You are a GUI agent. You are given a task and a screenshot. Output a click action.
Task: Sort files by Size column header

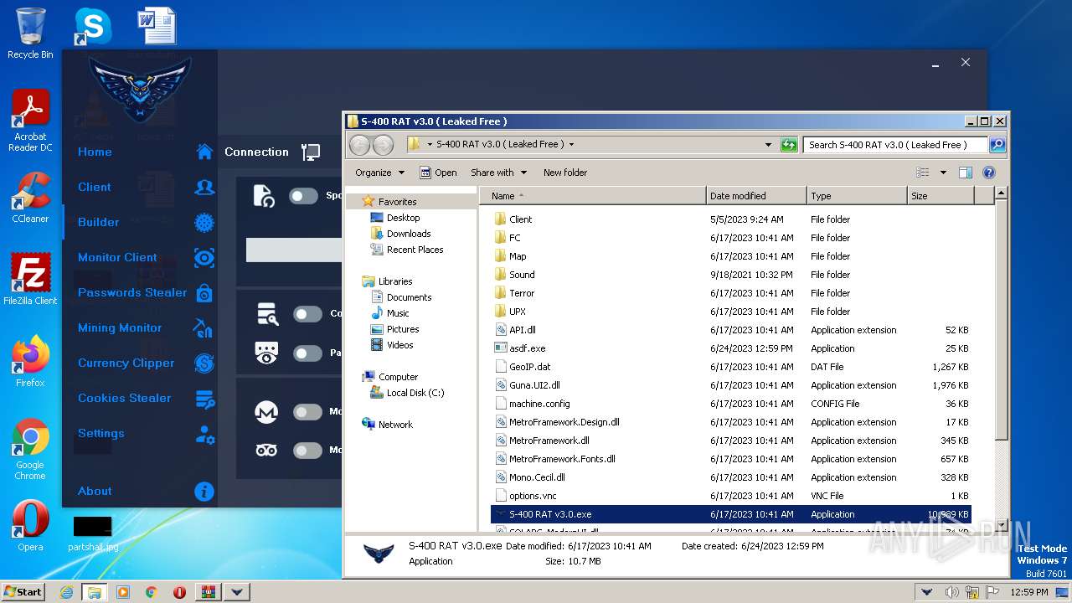(x=941, y=196)
